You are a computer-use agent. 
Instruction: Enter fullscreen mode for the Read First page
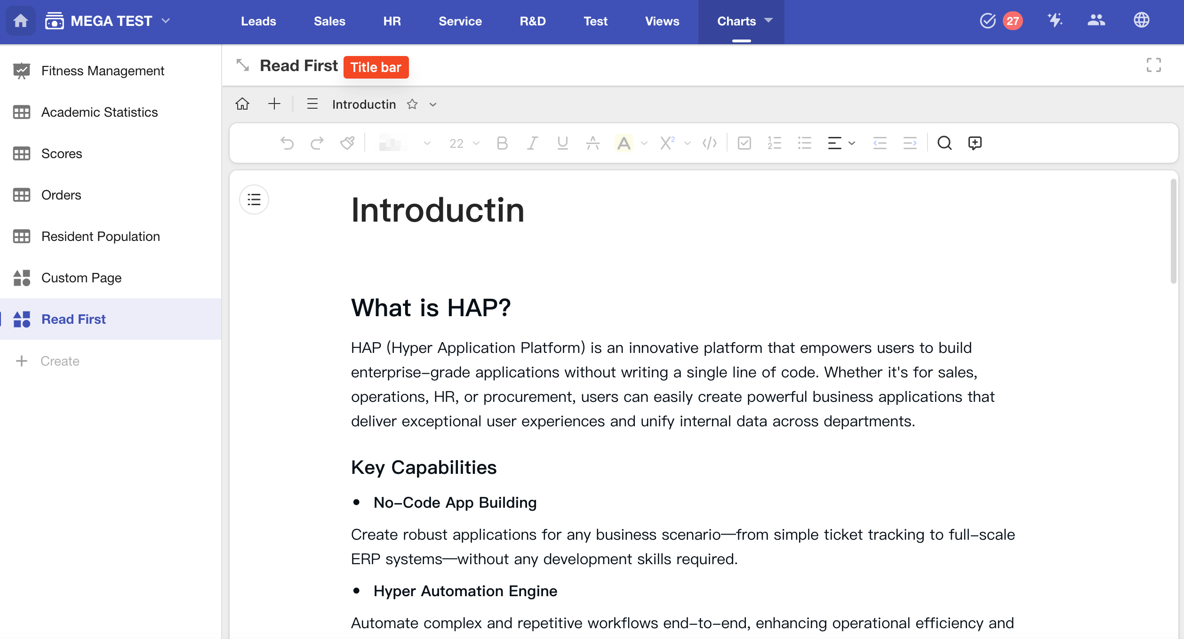pyautogui.click(x=1153, y=65)
